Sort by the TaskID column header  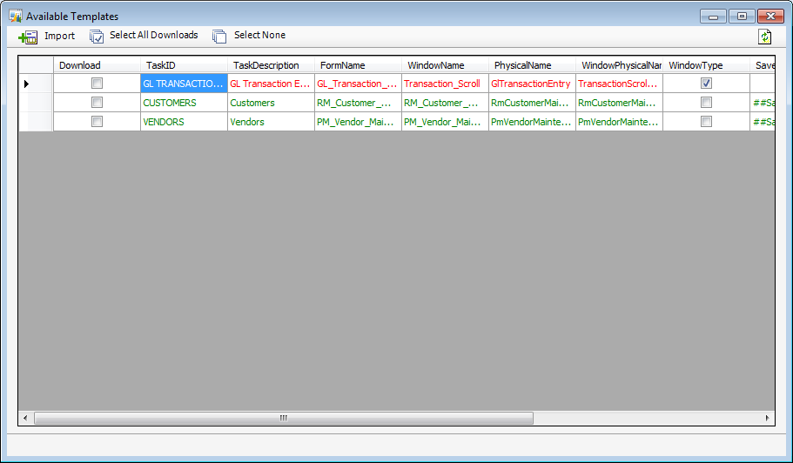pyautogui.click(x=184, y=65)
